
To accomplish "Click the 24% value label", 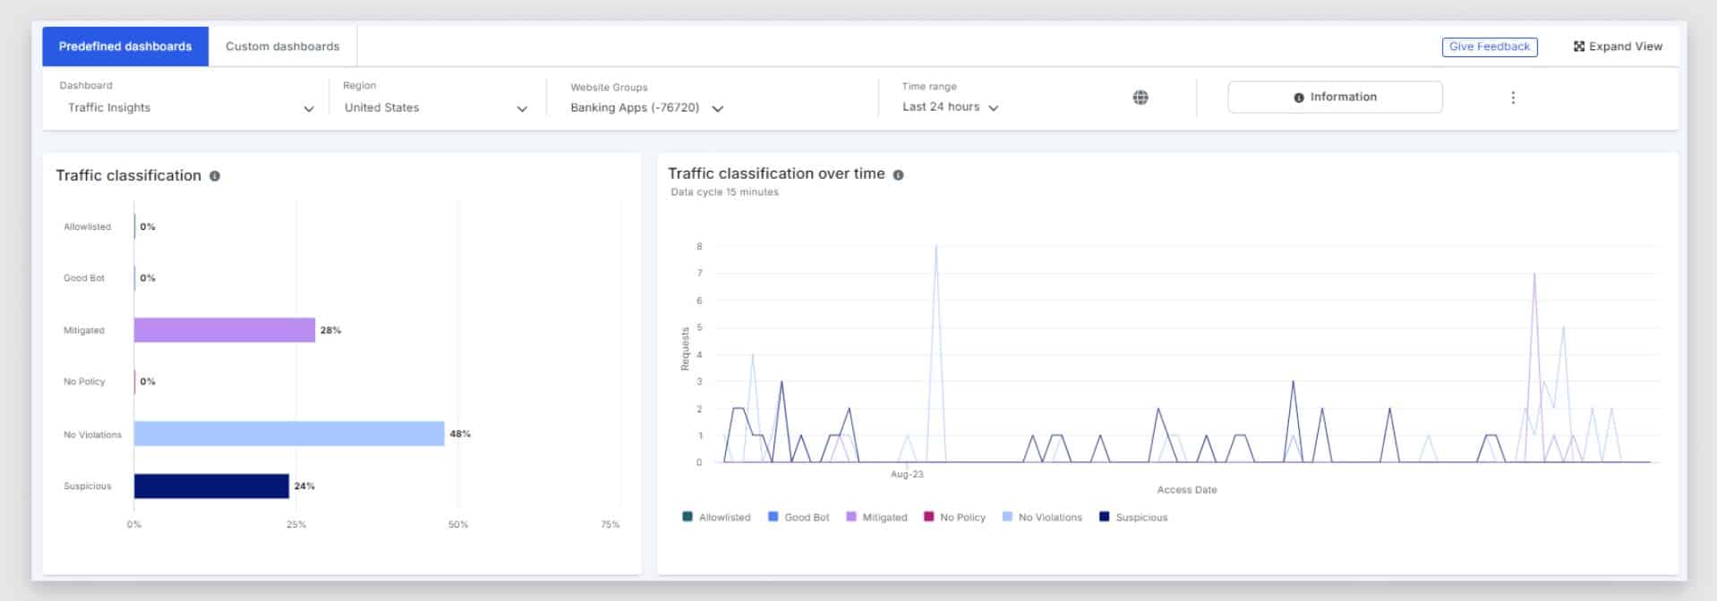I will coord(304,487).
